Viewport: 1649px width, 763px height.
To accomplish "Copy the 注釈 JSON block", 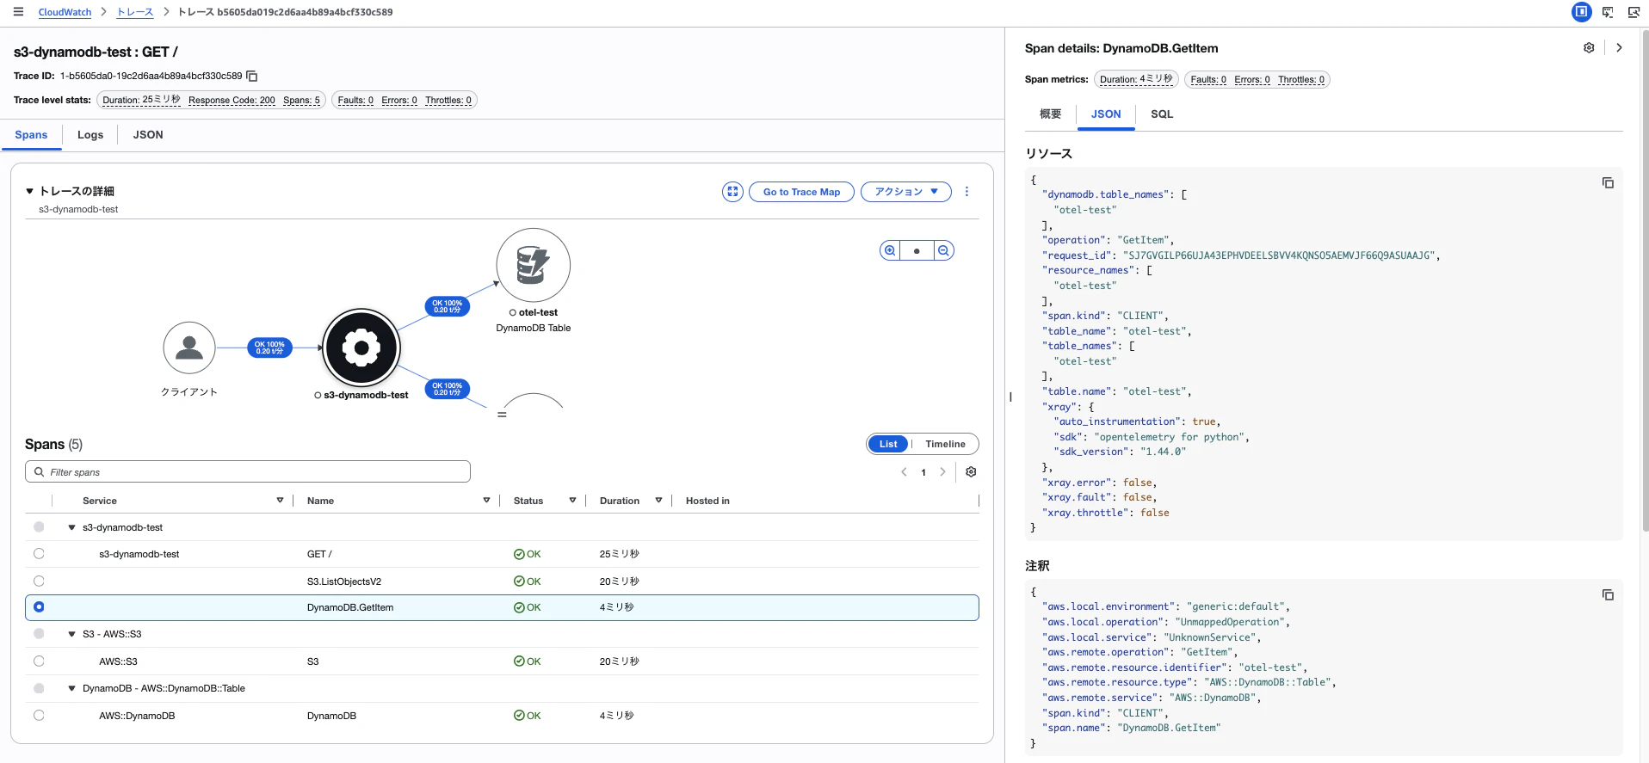I will 1608,595.
